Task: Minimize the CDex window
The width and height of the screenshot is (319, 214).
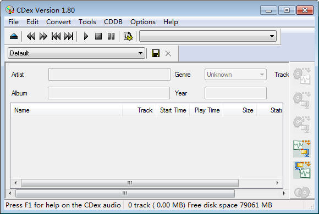Action: pos(268,10)
